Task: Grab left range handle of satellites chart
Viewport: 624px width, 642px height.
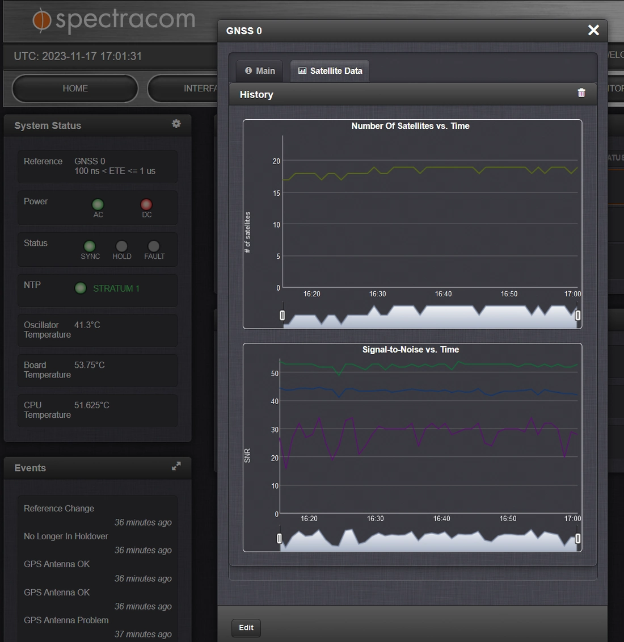Action: coord(283,315)
